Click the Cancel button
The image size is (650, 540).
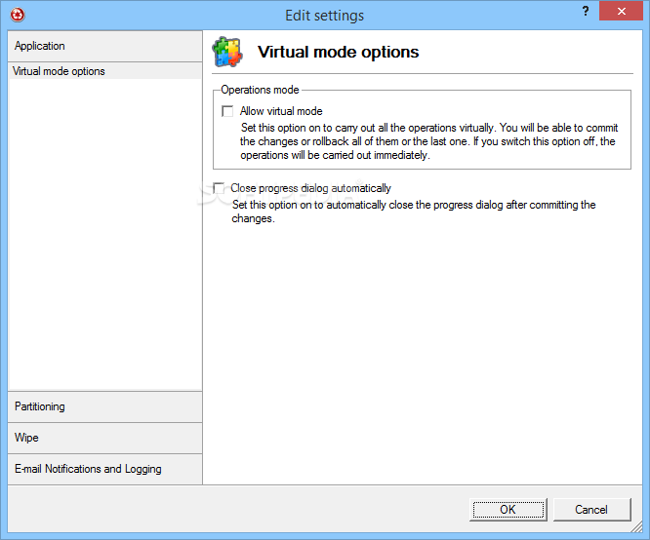coord(591,510)
